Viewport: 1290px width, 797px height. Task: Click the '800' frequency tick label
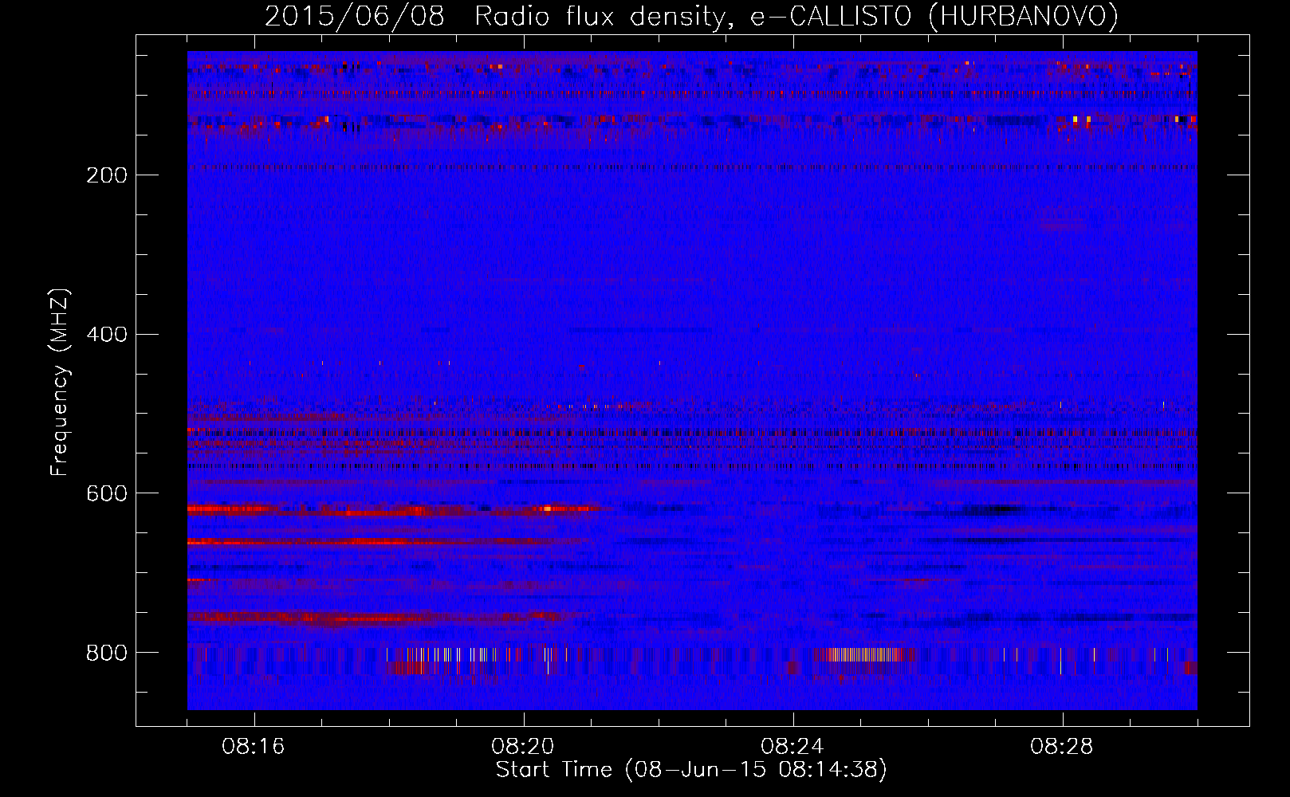pyautogui.click(x=107, y=653)
